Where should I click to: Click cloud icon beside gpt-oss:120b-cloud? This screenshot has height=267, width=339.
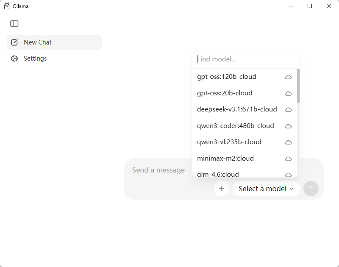(289, 77)
